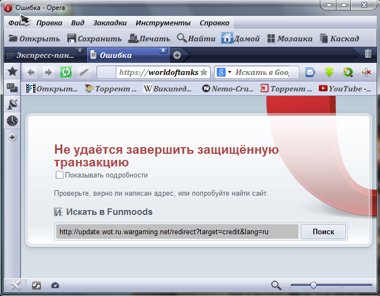Bookmark page with address bar star
This screenshot has width=380, height=296.
[204, 72]
